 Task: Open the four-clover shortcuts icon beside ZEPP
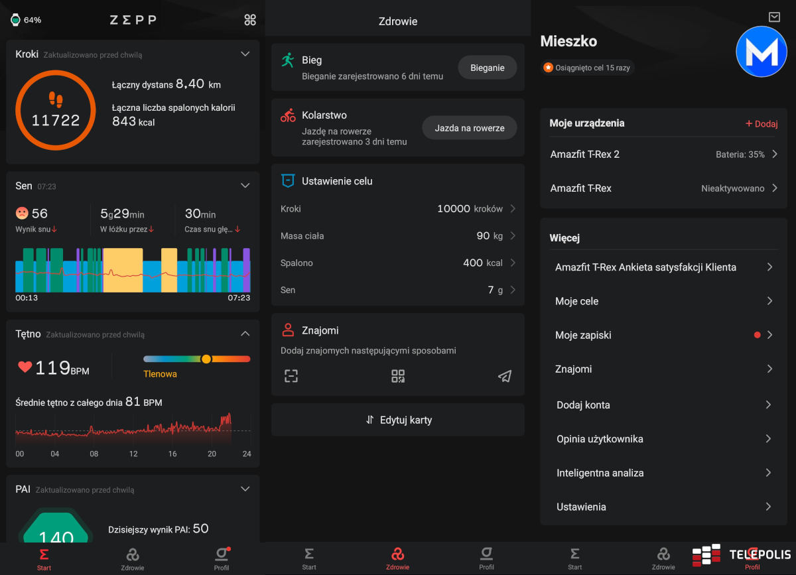click(250, 20)
